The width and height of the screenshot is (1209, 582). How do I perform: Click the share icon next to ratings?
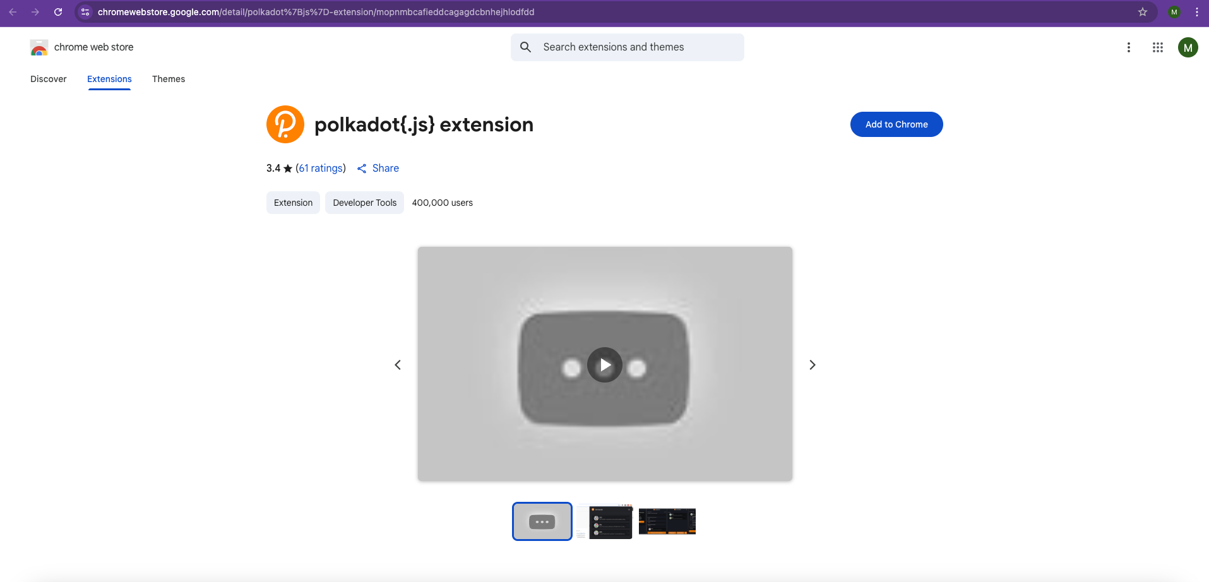(362, 169)
